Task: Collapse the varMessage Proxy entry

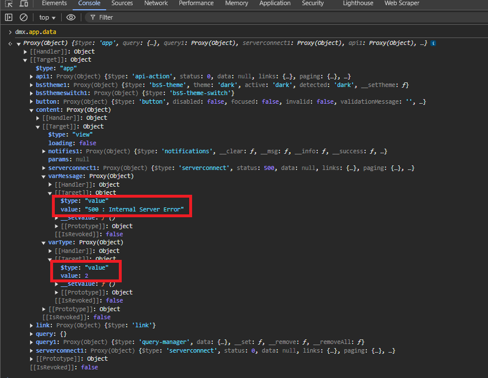Action: click(x=44, y=176)
